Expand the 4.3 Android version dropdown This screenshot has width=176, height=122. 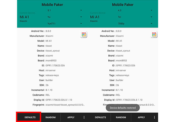point(135,10)
